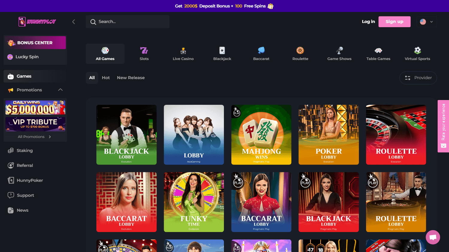Click the Blackjack category icon

[222, 54]
